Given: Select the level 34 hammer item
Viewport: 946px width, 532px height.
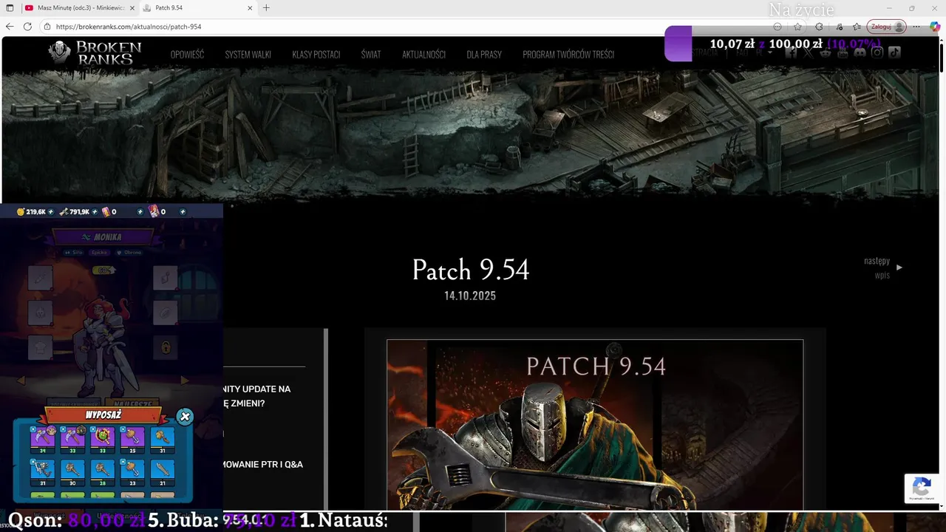Looking at the screenshot, I should [x=43, y=440].
